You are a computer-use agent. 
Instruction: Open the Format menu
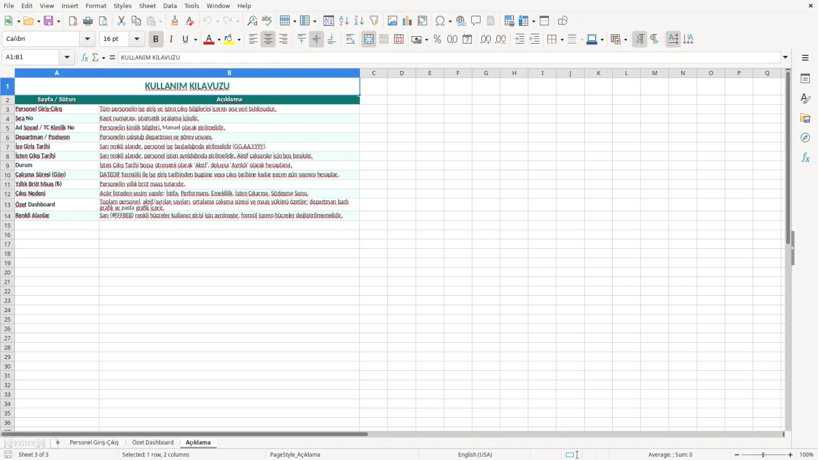[96, 5]
